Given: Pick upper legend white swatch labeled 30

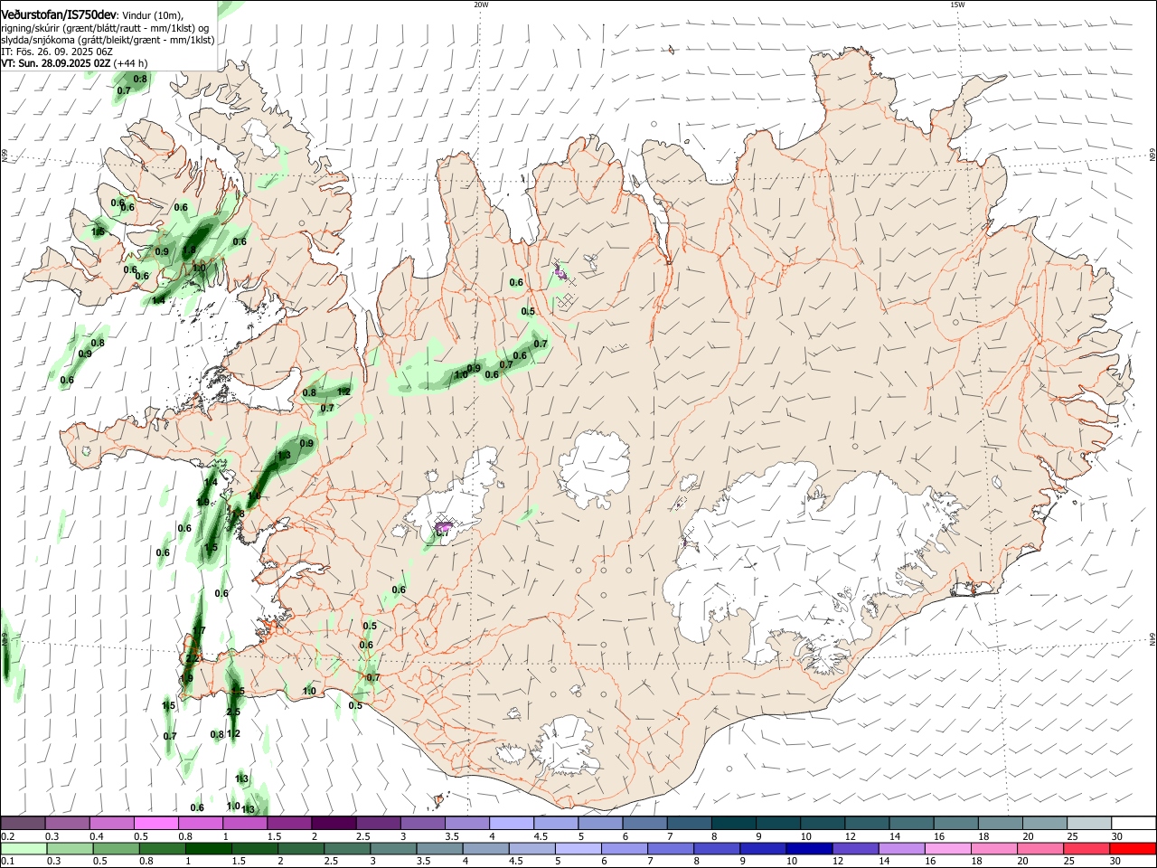Looking at the screenshot, I should (1133, 823).
